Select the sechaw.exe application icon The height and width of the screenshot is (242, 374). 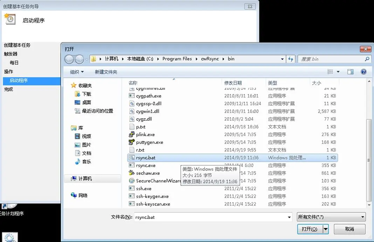pos(132,173)
